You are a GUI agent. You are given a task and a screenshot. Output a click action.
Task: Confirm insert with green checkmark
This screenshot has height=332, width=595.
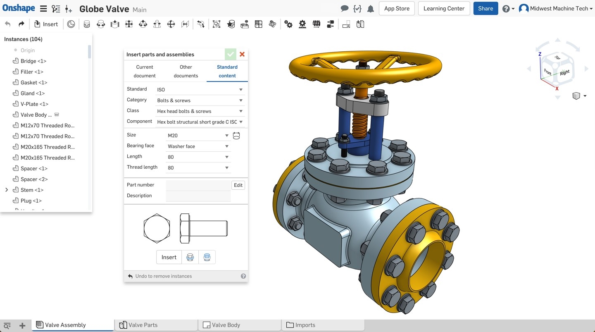point(231,54)
